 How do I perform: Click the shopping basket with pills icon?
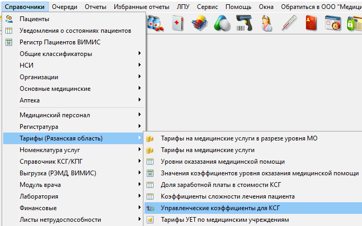click(x=200, y=23)
